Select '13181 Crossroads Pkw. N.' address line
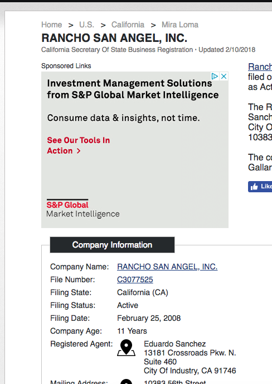Viewport: 272px width, 384px height. (190, 353)
